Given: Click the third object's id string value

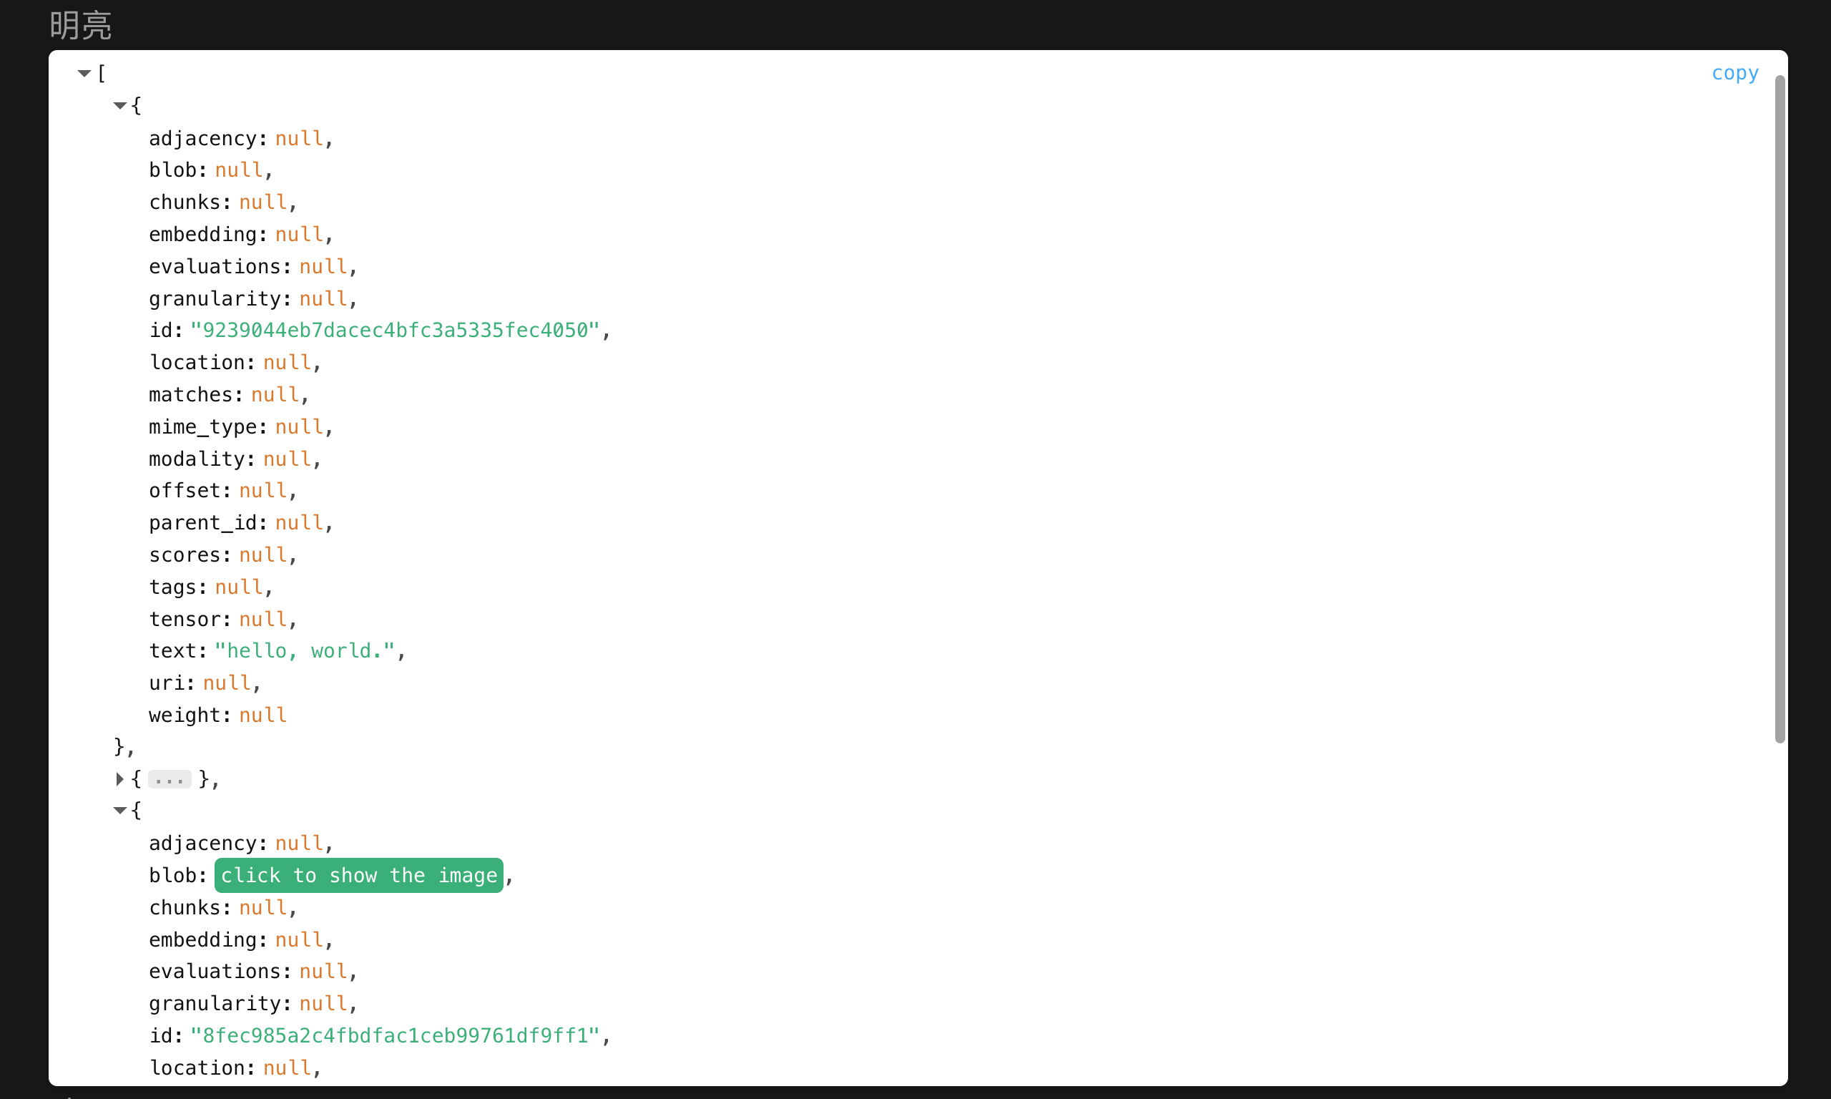Looking at the screenshot, I should pos(395,1035).
